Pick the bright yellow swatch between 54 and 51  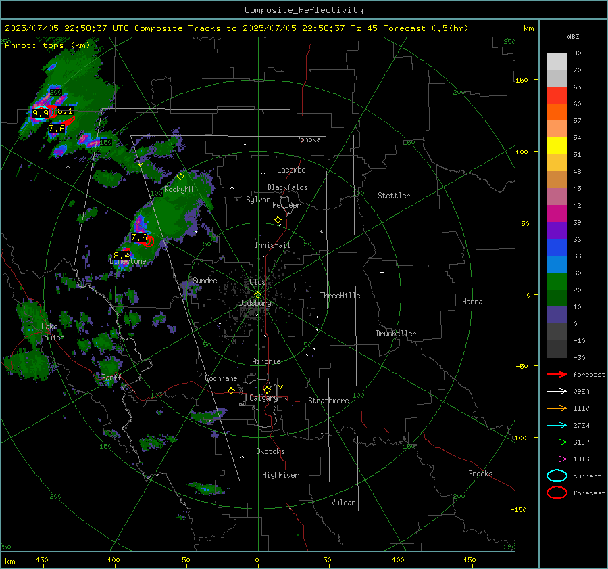557,145
